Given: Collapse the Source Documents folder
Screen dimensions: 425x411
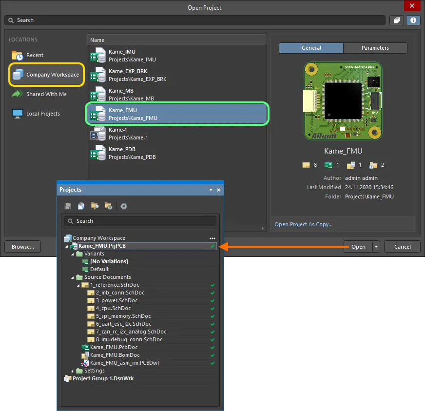Looking at the screenshot, I should pyautogui.click(x=72, y=277).
